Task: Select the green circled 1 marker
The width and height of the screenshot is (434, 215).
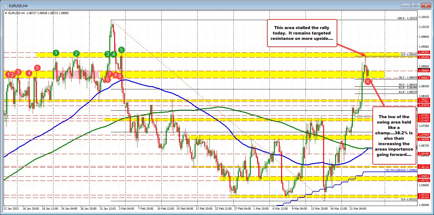Action: [x=56, y=53]
